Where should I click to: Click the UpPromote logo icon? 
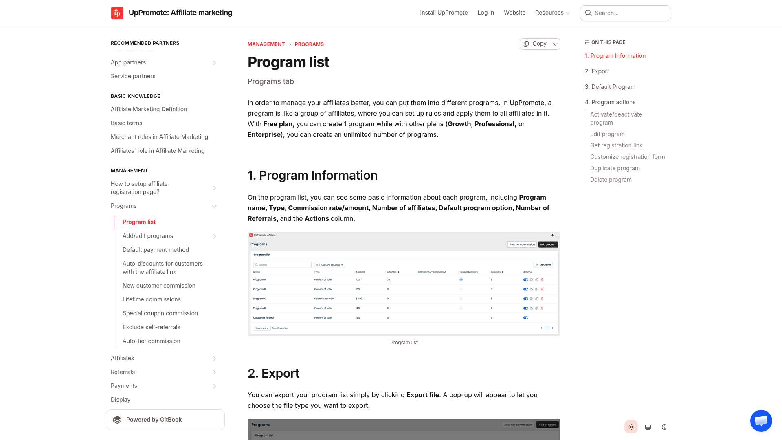click(x=117, y=13)
